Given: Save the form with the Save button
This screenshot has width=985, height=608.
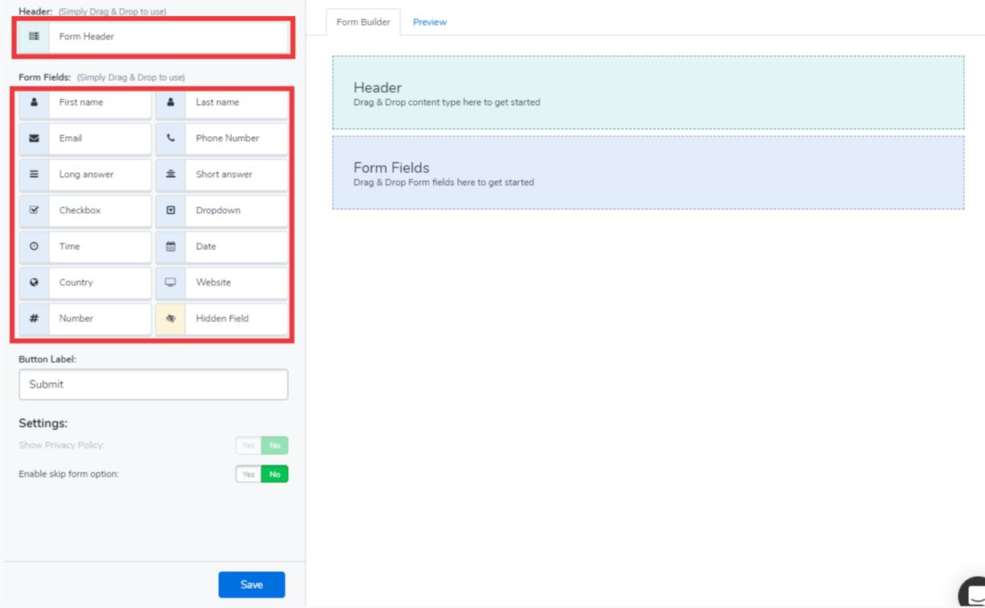Looking at the screenshot, I should pos(252,585).
